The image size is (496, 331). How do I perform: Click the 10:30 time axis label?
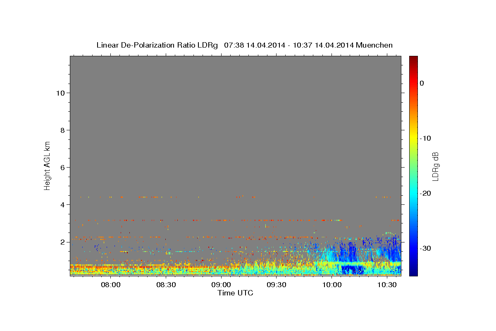point(387,285)
